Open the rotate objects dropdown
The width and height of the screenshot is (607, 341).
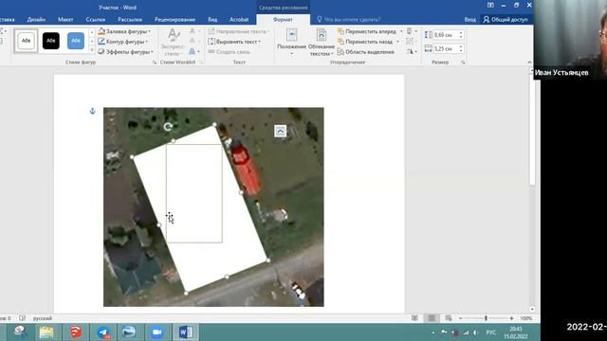tap(412, 51)
